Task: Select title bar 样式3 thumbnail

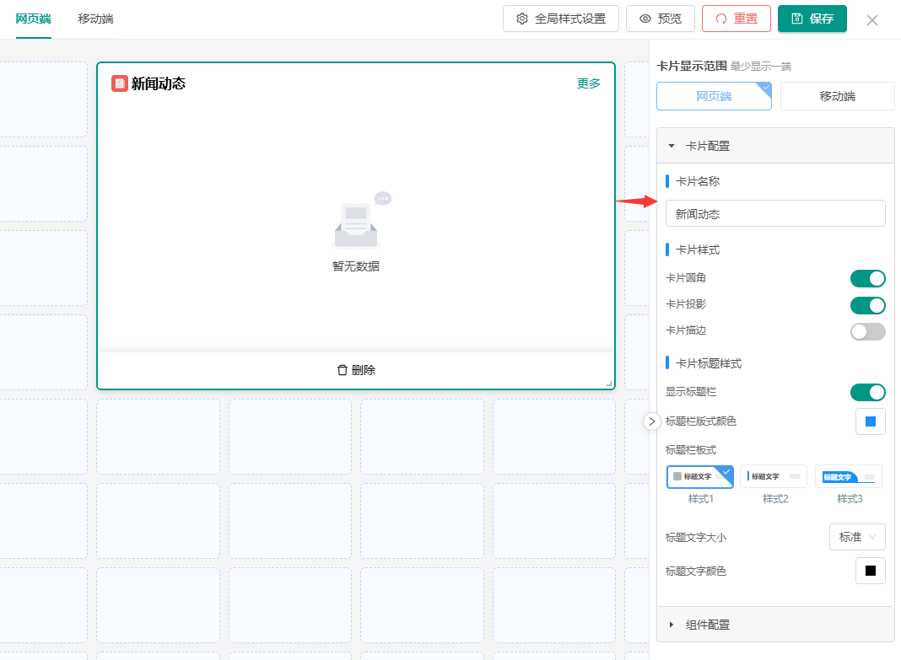Action: coord(849,476)
